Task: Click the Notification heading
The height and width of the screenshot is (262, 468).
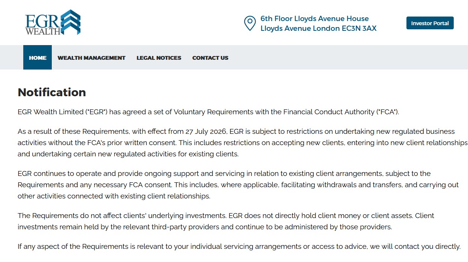Action: click(52, 92)
